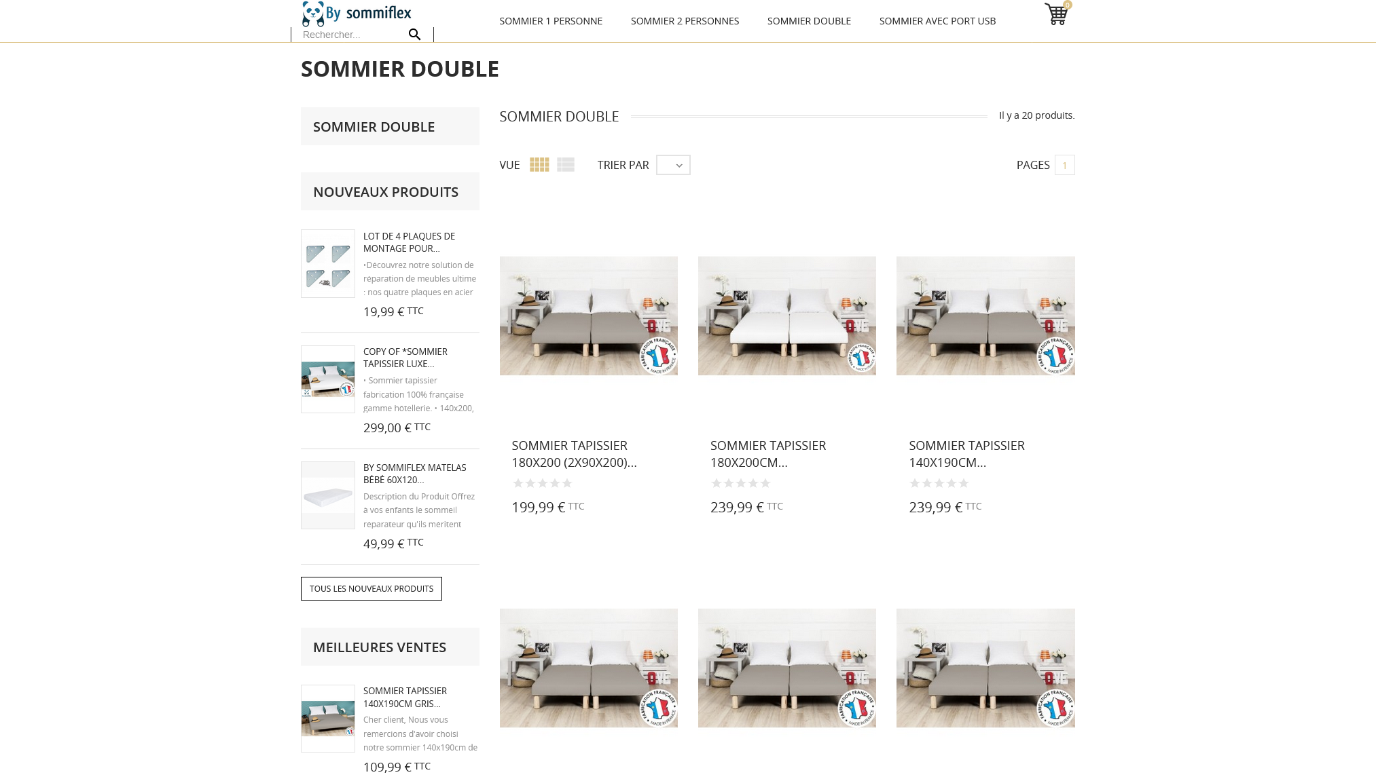This screenshot has height=779, width=1376.
Task: Open Sommier 1 Personne menu
Action: [551, 21]
